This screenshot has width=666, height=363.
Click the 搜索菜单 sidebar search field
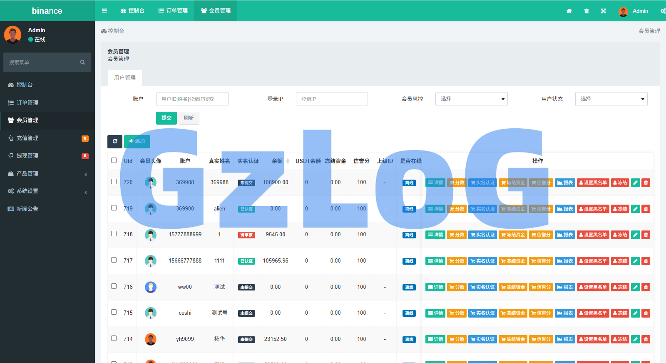[x=47, y=62]
